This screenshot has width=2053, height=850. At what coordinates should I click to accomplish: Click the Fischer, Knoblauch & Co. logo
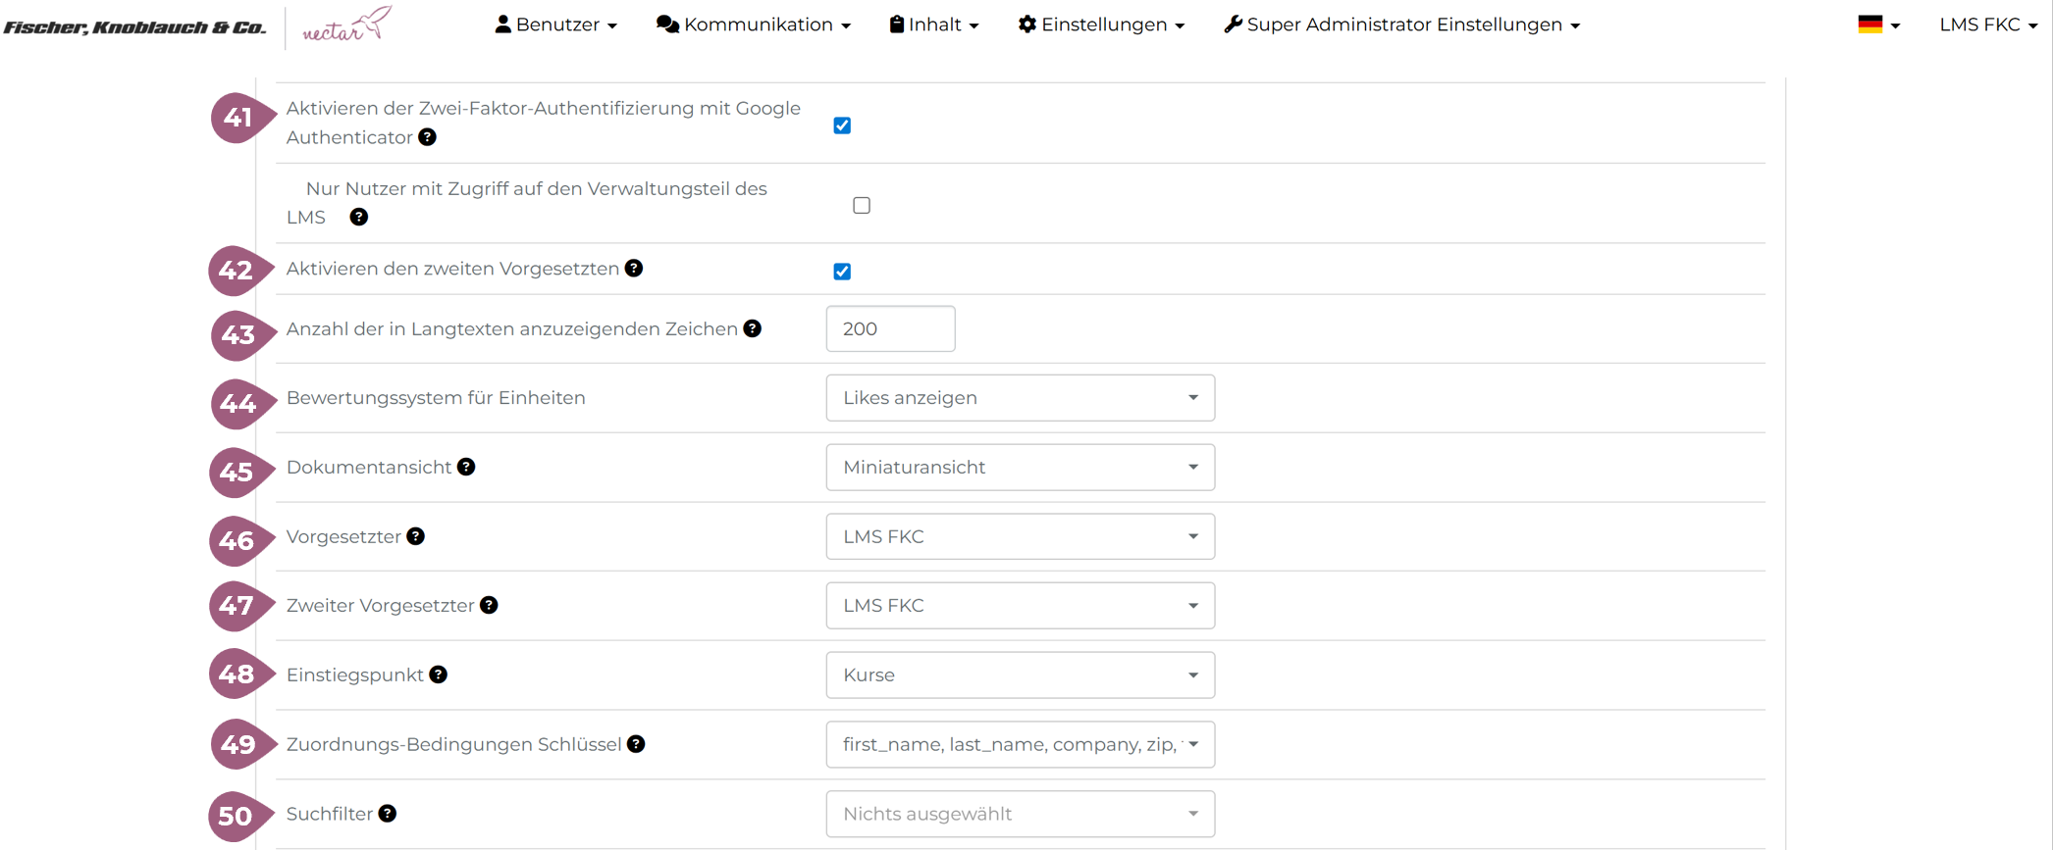click(x=134, y=27)
